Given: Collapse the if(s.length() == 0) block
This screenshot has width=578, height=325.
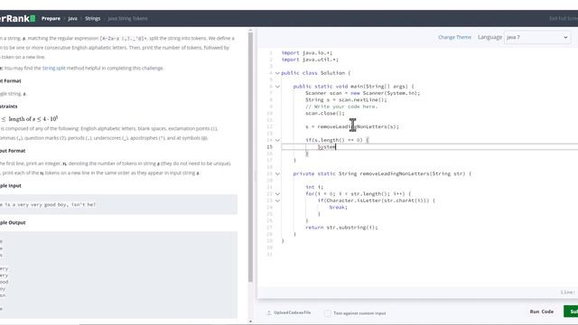Looking at the screenshot, I should pyautogui.click(x=277, y=141).
